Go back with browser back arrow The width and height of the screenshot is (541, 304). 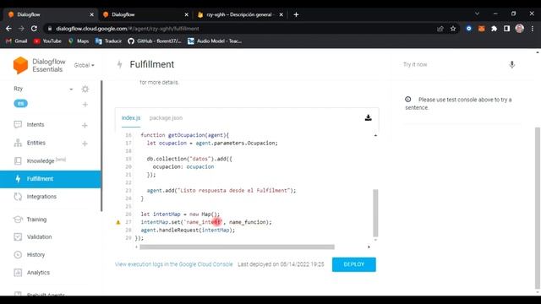tap(8, 29)
